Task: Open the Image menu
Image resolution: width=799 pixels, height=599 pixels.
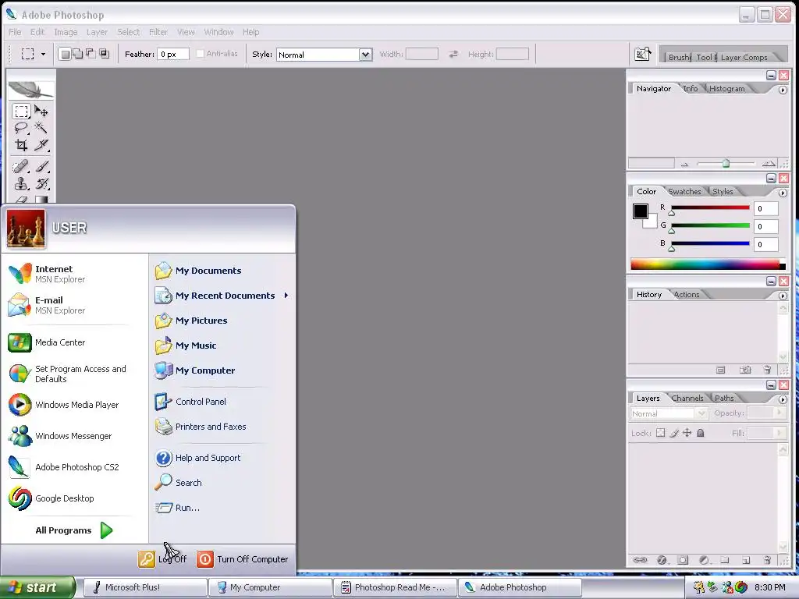Action: point(66,32)
